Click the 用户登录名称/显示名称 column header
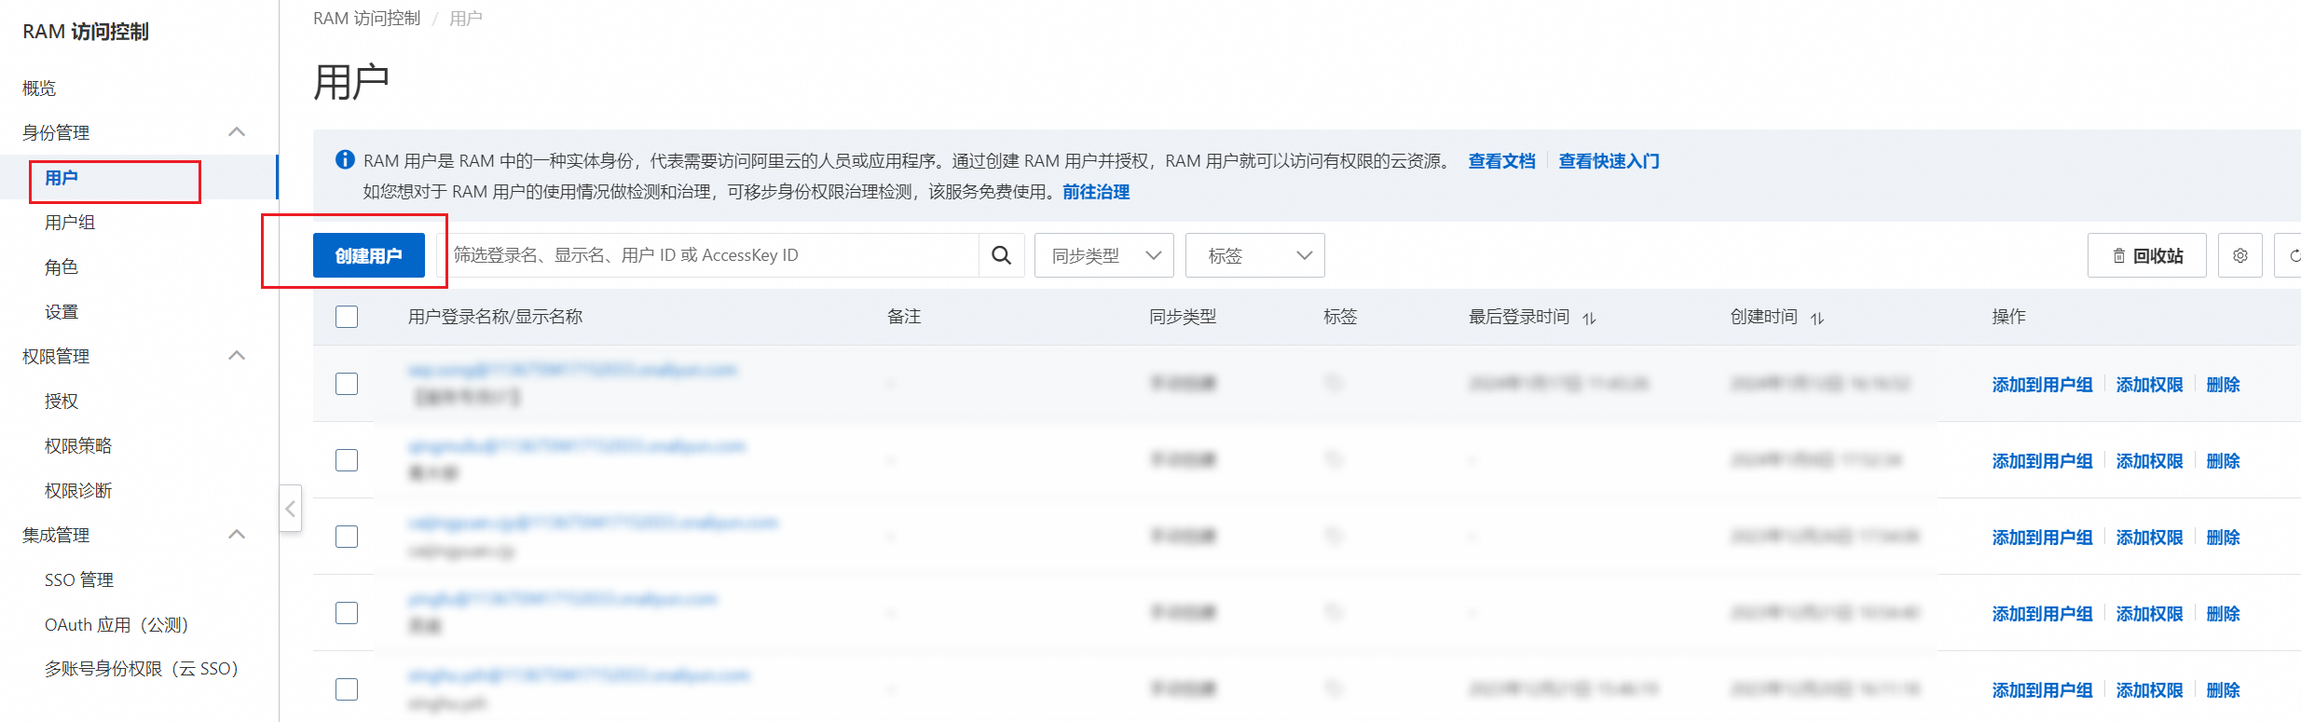This screenshot has height=722, width=2301. click(495, 317)
